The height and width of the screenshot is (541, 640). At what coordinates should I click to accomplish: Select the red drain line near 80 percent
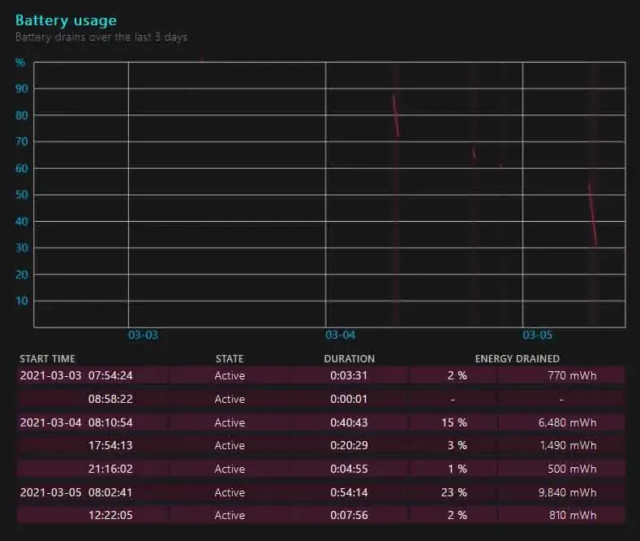click(x=396, y=115)
